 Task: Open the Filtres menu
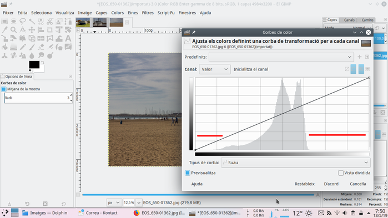coord(148,13)
